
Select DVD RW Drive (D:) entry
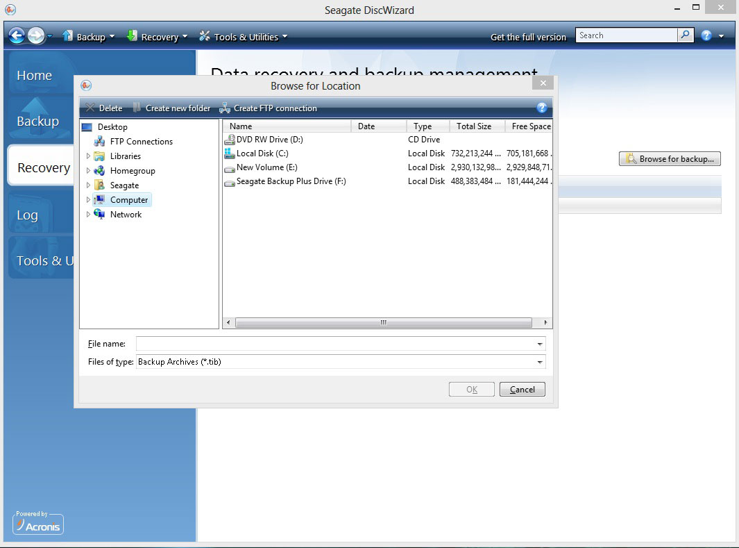(269, 140)
